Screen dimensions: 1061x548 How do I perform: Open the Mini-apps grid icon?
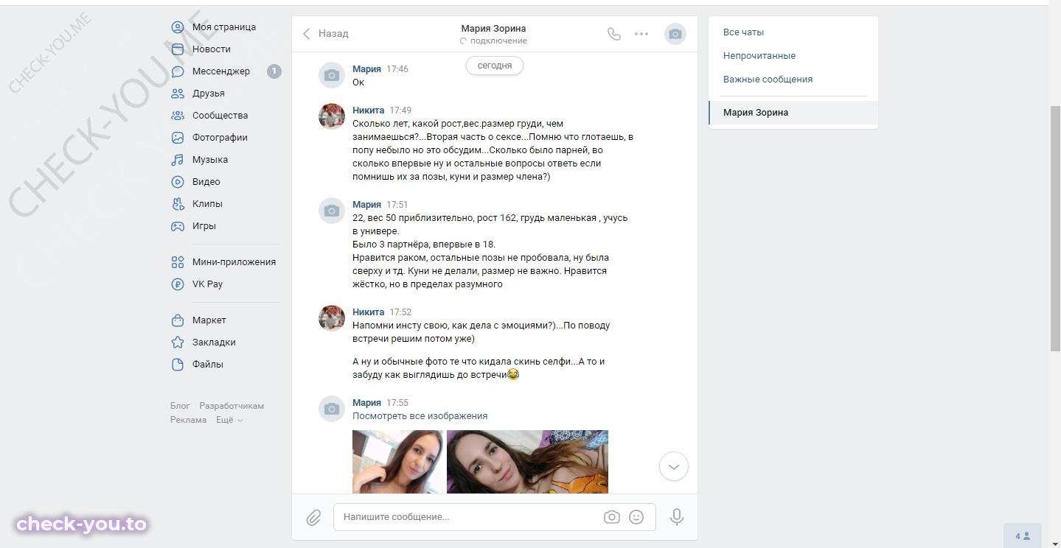coord(178,262)
